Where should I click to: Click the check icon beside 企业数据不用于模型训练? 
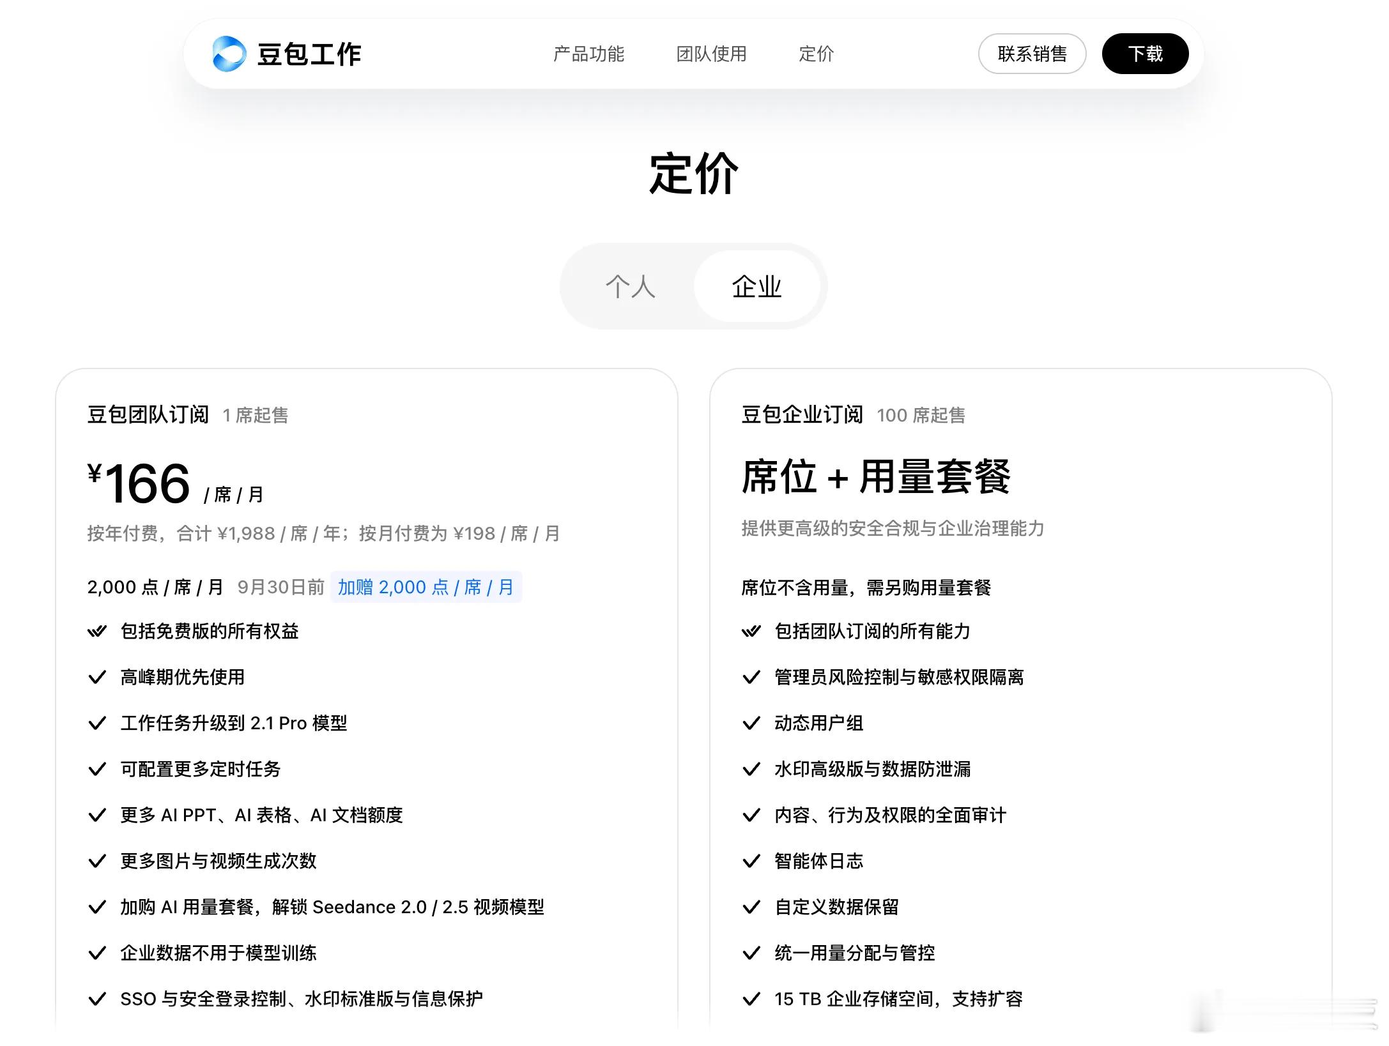pyautogui.click(x=97, y=953)
